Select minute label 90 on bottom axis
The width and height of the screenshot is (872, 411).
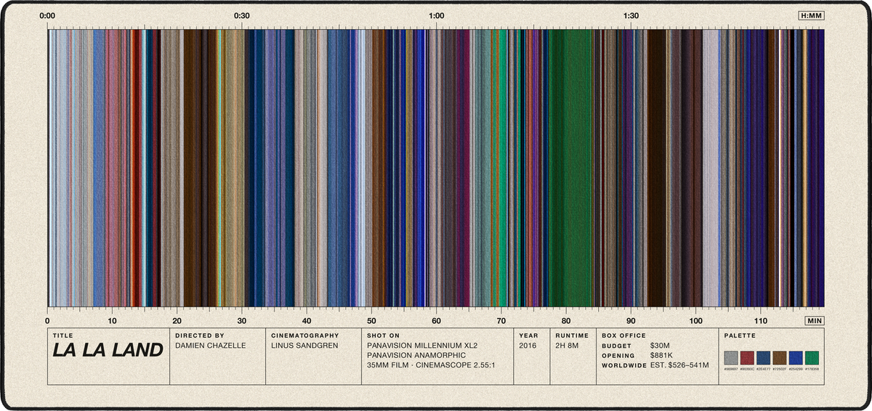click(631, 320)
